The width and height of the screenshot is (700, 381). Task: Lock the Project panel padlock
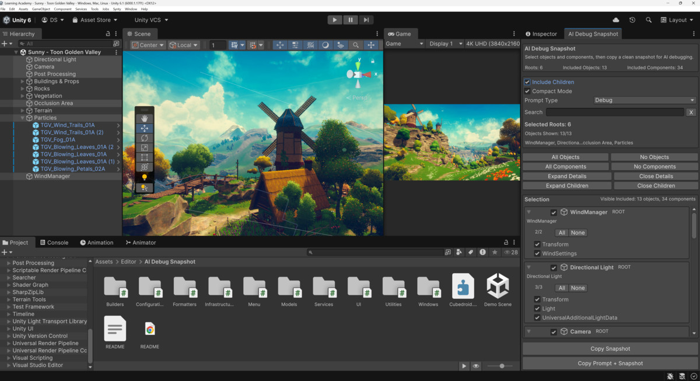click(x=506, y=242)
